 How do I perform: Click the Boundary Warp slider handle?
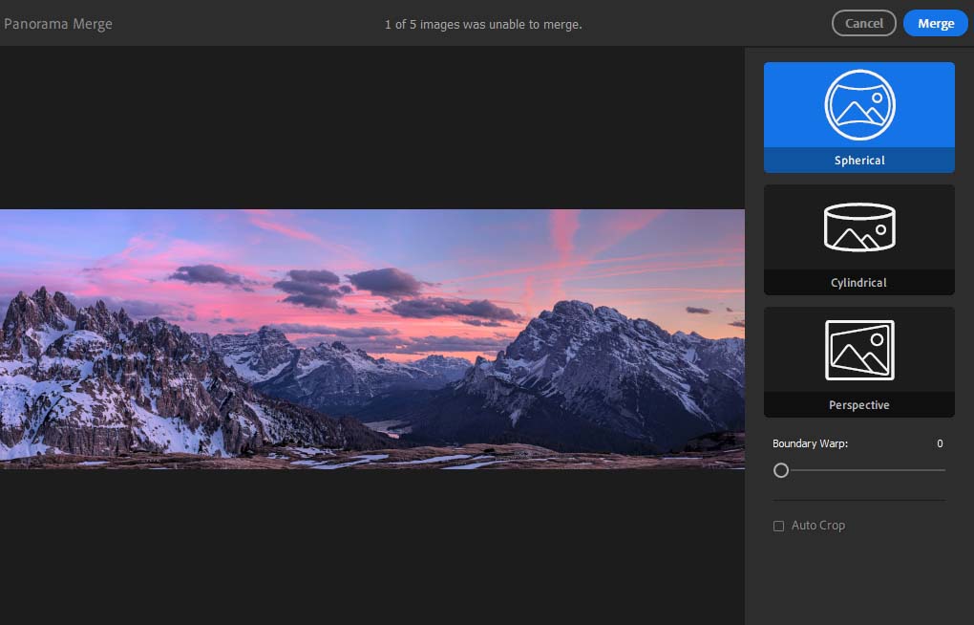pyautogui.click(x=781, y=470)
